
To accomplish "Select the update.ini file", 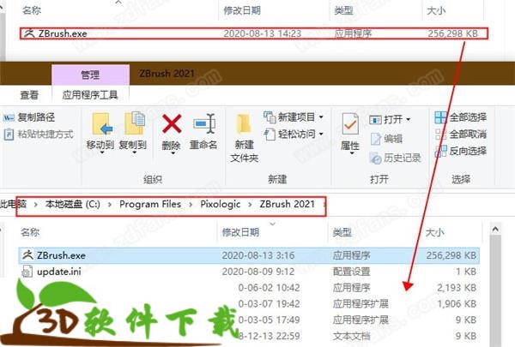I will (58, 272).
